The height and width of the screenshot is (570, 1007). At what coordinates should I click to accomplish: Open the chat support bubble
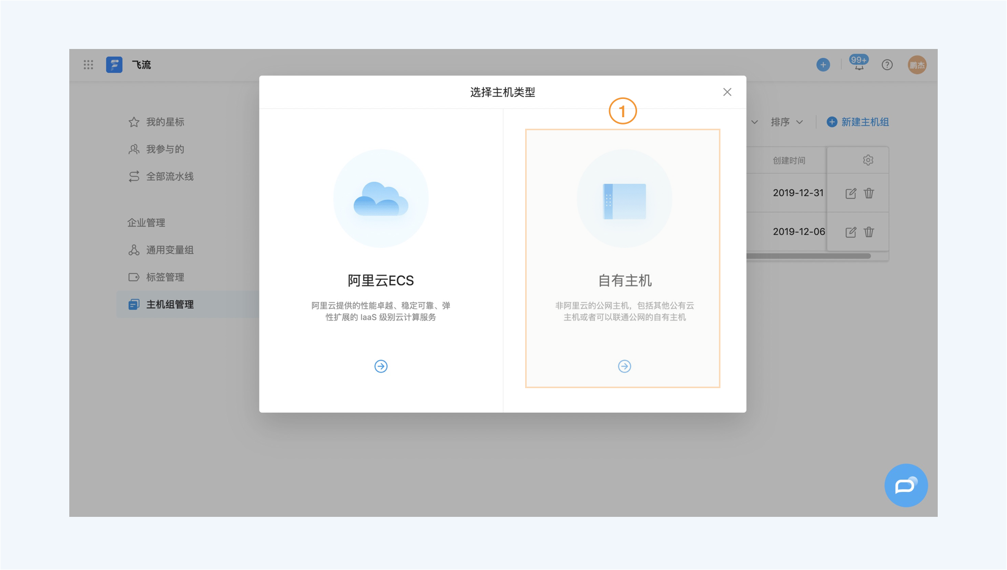click(x=906, y=485)
